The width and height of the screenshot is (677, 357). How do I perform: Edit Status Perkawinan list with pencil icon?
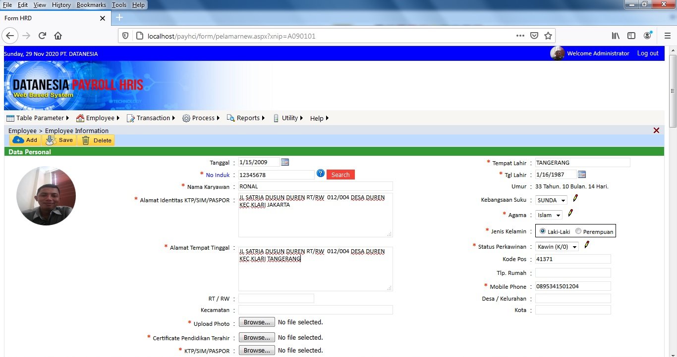pos(587,245)
